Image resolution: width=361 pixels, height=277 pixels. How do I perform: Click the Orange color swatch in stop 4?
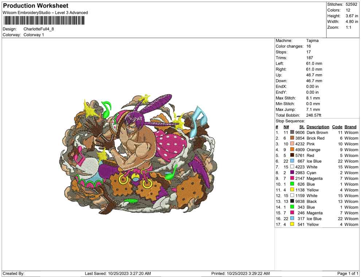(292, 149)
